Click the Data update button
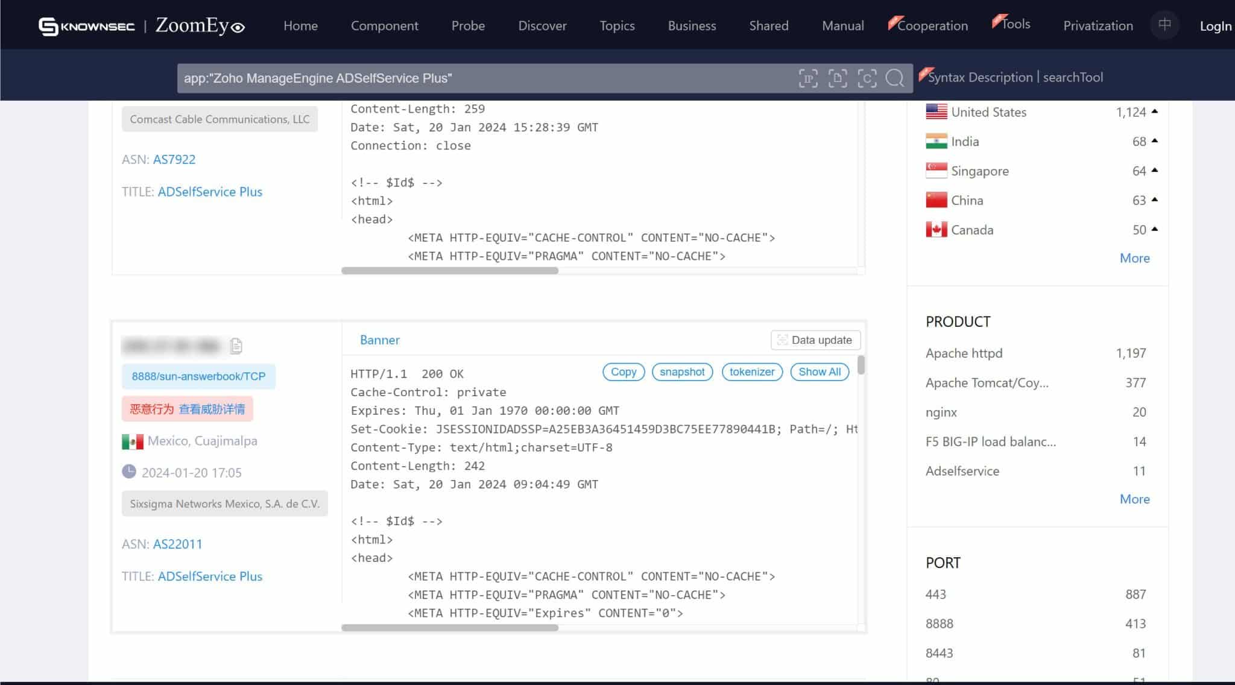Image resolution: width=1235 pixels, height=685 pixels. (x=815, y=340)
